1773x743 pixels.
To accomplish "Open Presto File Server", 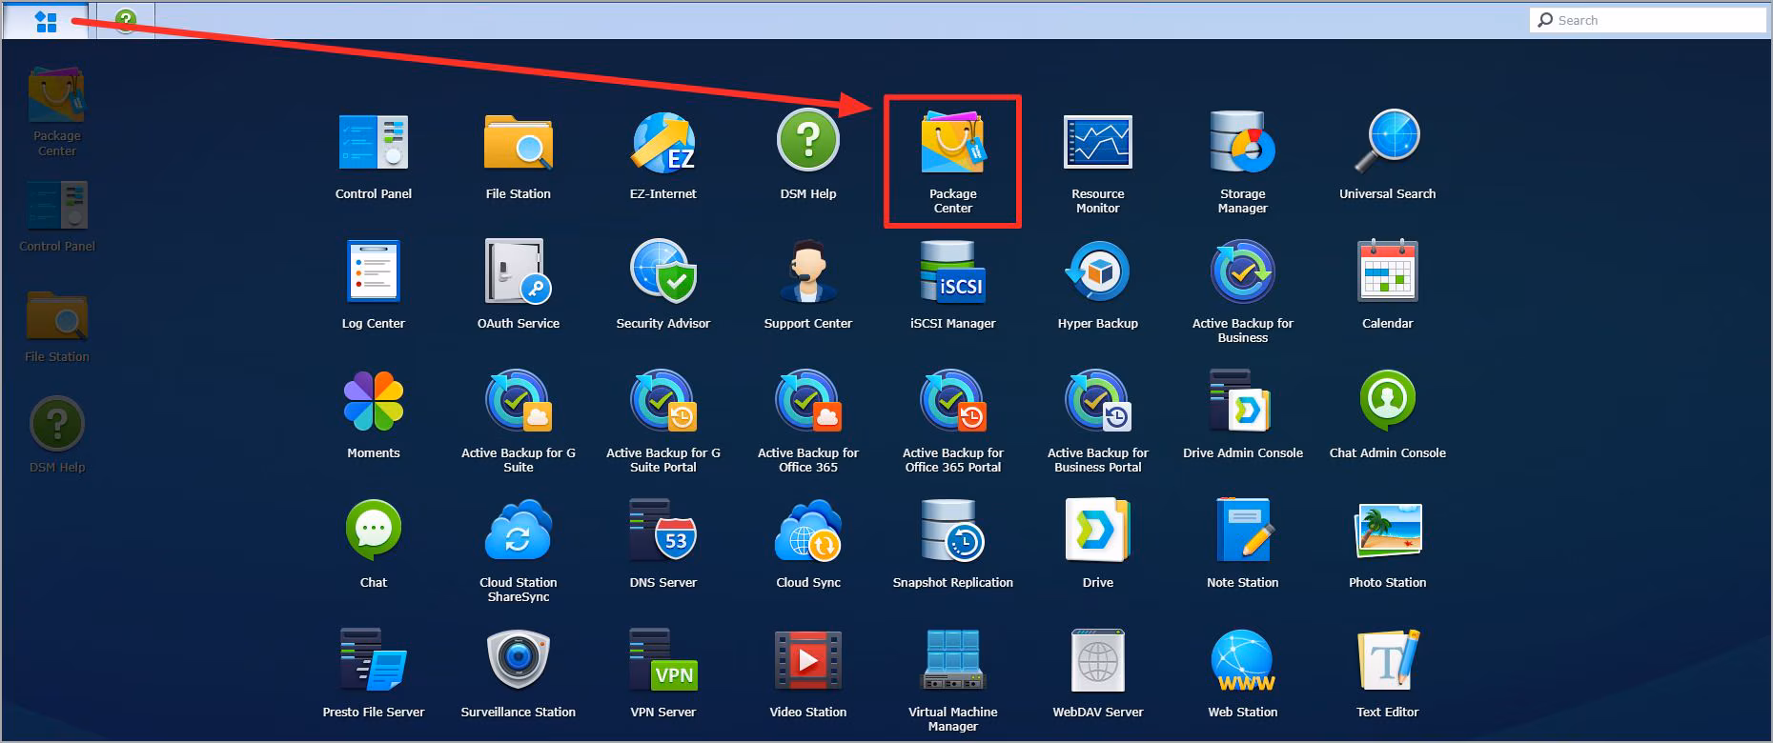I will pos(374,673).
